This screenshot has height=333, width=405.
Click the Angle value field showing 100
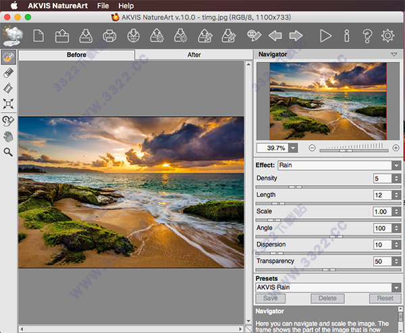[383, 228]
